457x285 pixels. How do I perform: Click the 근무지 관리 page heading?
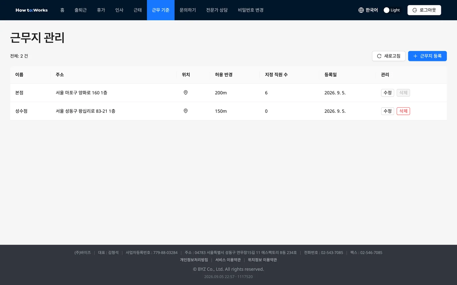coord(37,38)
